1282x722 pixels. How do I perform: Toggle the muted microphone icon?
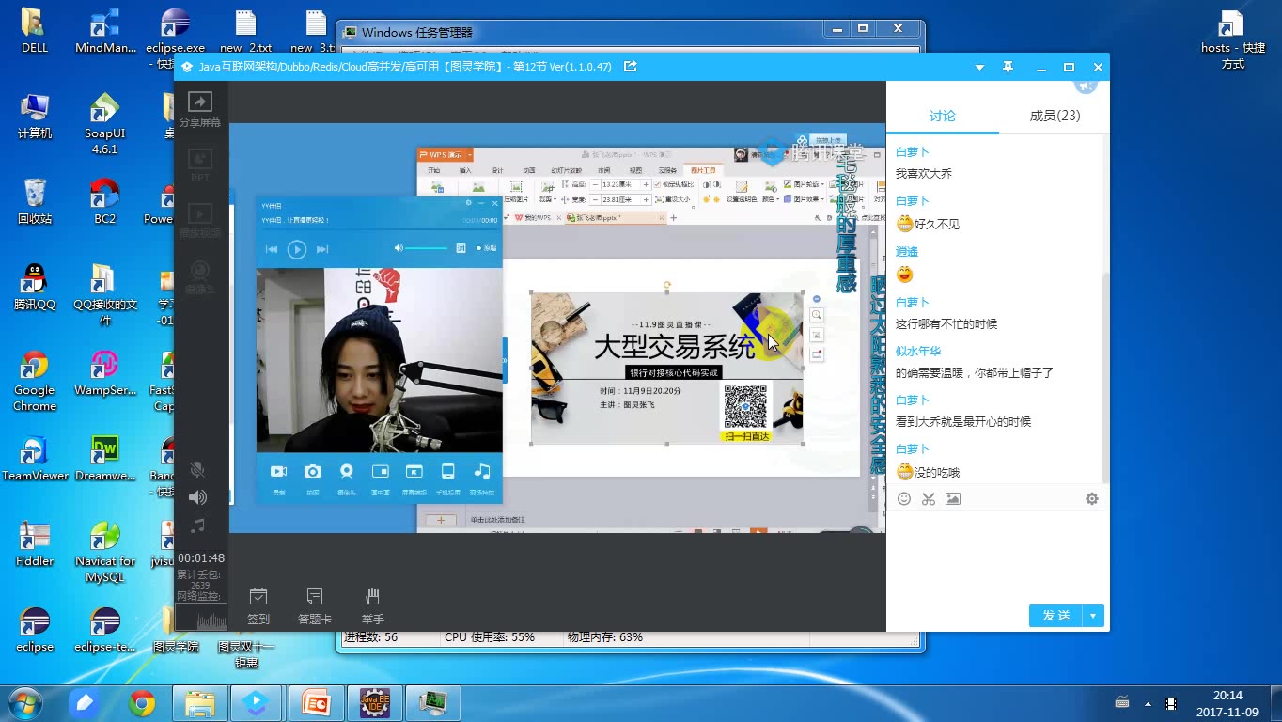(x=197, y=469)
